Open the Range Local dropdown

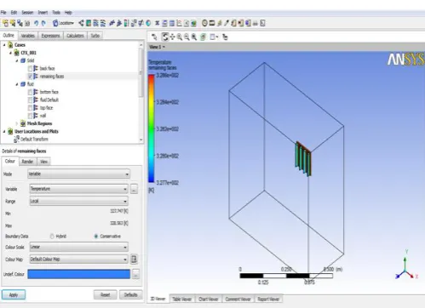click(x=79, y=201)
